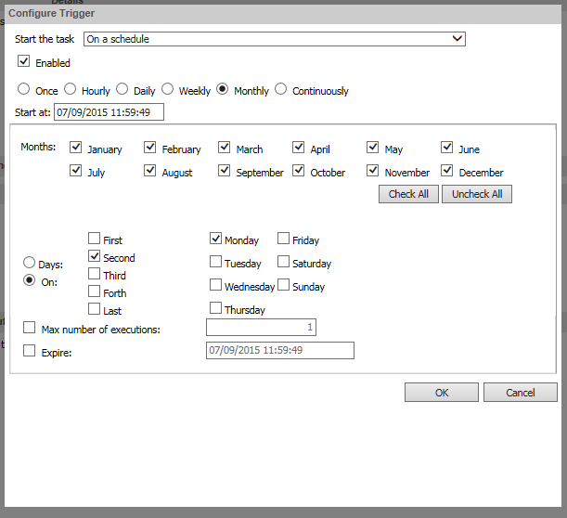Uncheck the July month checkbox

coord(75,171)
